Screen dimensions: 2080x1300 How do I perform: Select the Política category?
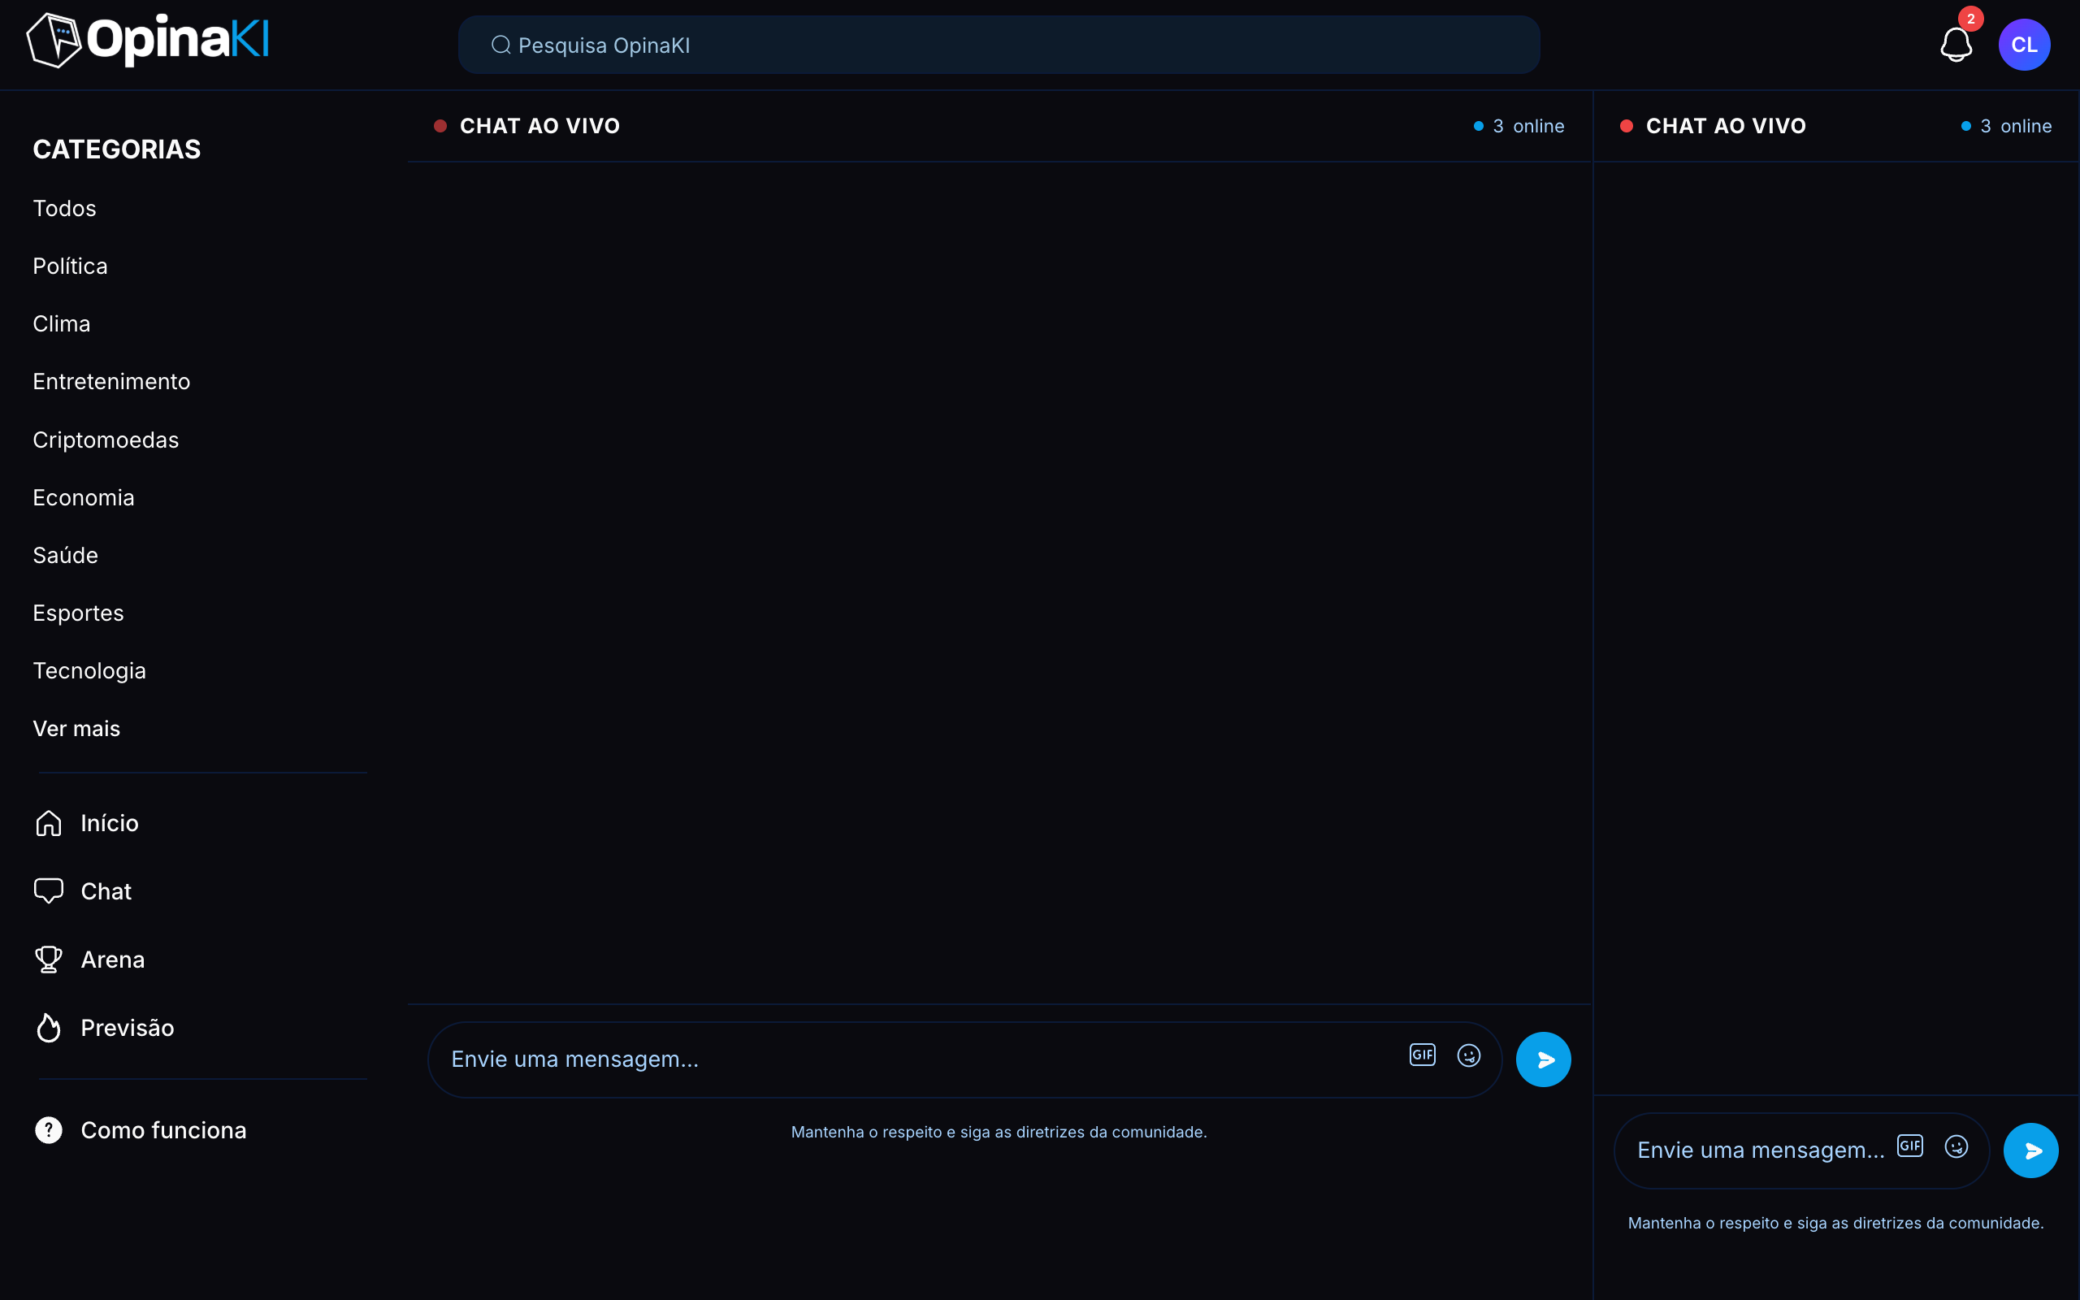[71, 266]
